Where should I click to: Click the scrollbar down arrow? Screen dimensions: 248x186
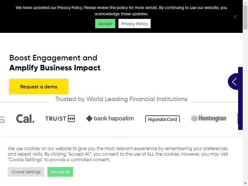245,184
